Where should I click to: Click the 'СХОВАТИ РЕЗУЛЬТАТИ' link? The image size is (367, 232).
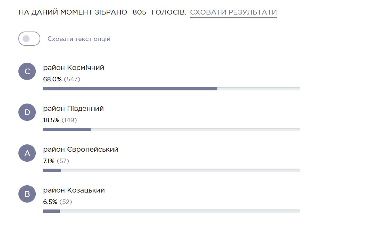coord(233,12)
